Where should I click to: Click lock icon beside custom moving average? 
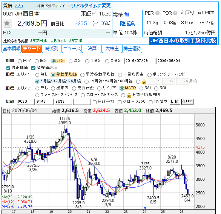tap(144, 82)
